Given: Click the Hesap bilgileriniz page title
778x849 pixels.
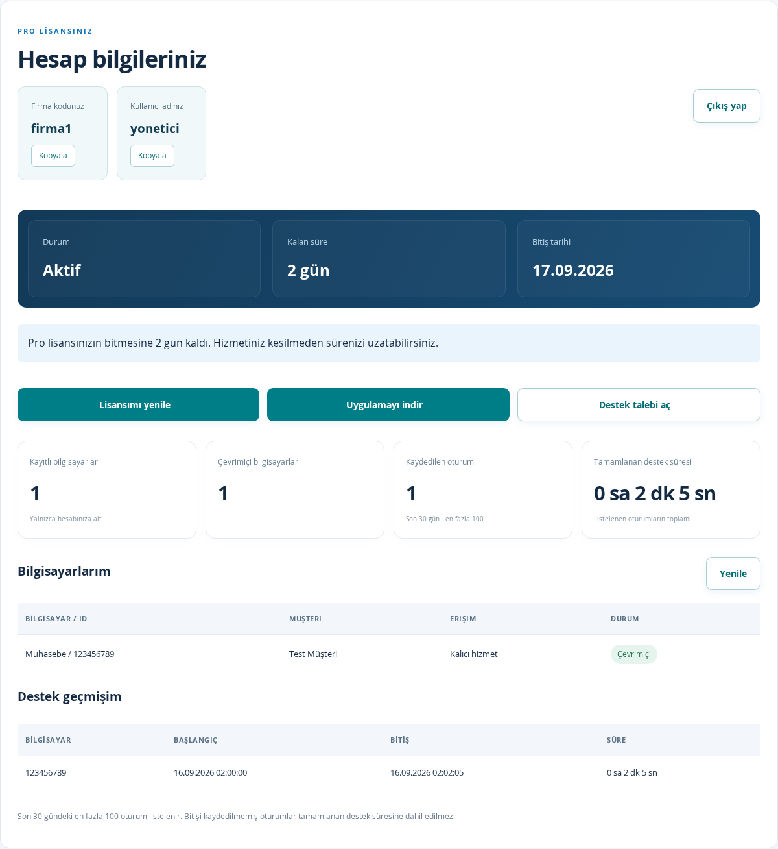Looking at the screenshot, I should tap(112, 59).
